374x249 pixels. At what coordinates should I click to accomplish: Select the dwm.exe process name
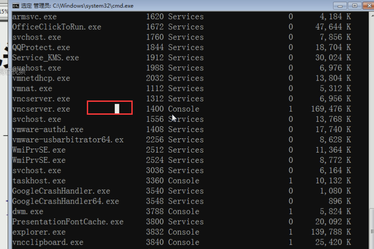pos(28,211)
